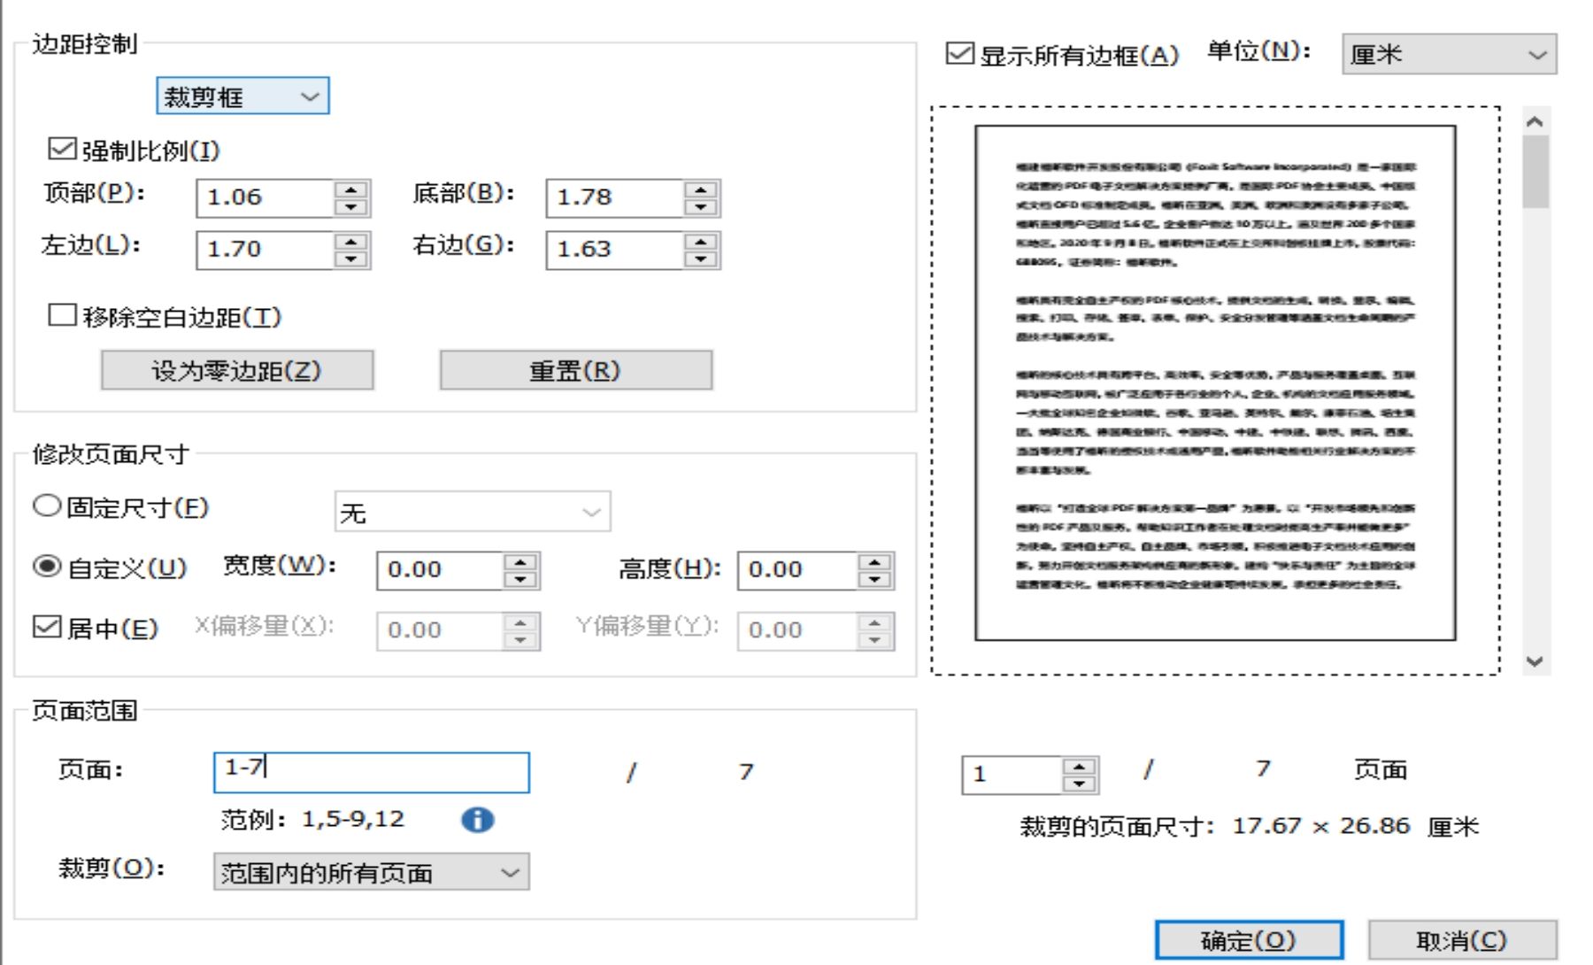Click inside the 页面 range input field

pyautogui.click(x=372, y=771)
